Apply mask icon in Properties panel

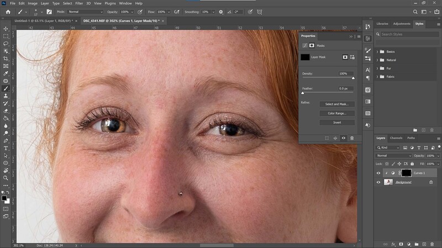[x=335, y=138]
